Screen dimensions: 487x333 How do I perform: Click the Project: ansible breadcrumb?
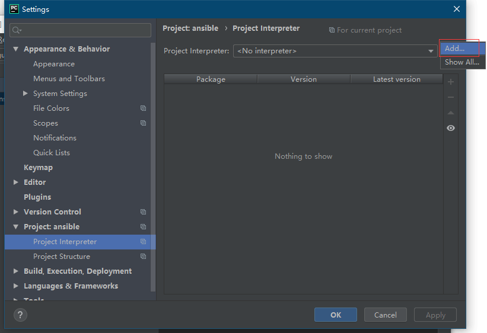click(190, 28)
